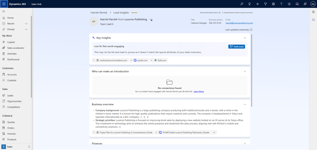
Task: Click Low fit: Not worth engaging heading
Action: [x=109, y=46]
